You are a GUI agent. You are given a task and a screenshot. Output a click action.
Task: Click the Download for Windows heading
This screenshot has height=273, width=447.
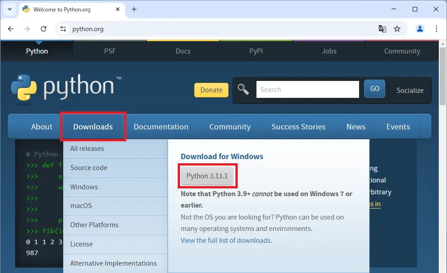pos(222,156)
